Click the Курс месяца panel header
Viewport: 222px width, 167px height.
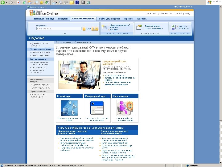click(125, 96)
